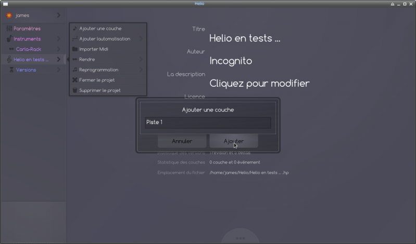Screen dimensions: 416x244
Task: Click the note icon beside Ajouter une couche
Action: [75, 29]
